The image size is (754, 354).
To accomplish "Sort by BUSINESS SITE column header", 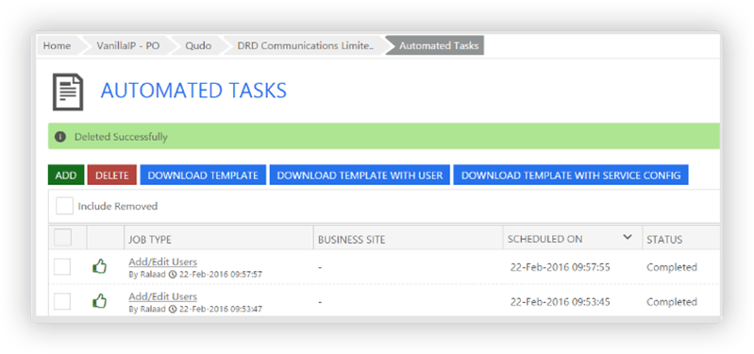I will [x=351, y=240].
